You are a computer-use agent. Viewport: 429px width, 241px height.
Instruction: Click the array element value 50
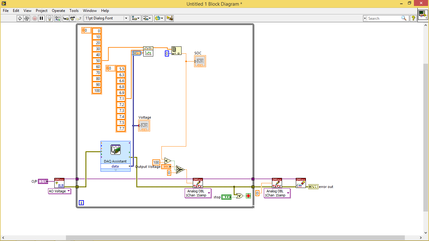click(97, 61)
